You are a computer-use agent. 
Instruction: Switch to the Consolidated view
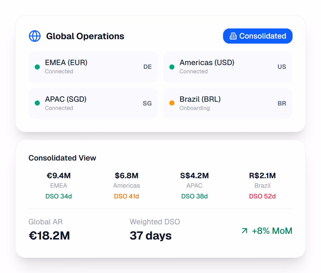pyautogui.click(x=257, y=36)
